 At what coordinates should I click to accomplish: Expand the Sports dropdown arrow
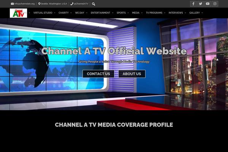click(x=128, y=13)
